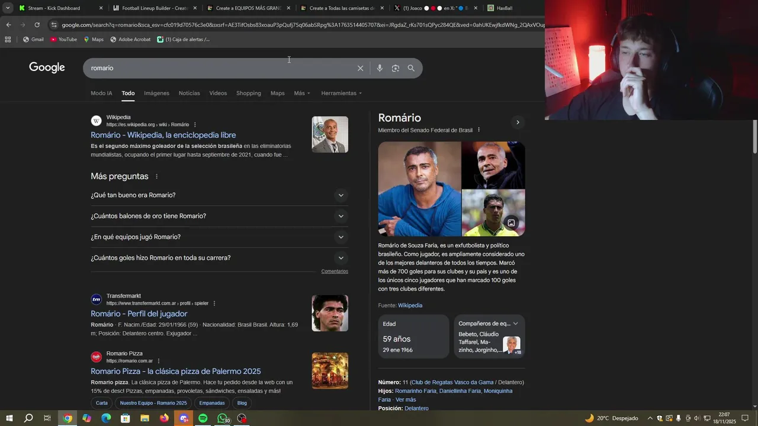
Task: Open the Herramientas dropdown
Action: point(341,93)
